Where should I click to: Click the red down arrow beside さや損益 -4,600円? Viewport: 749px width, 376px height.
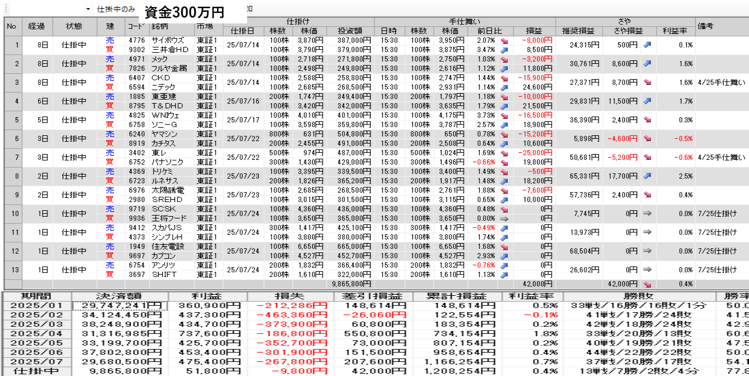point(647,139)
